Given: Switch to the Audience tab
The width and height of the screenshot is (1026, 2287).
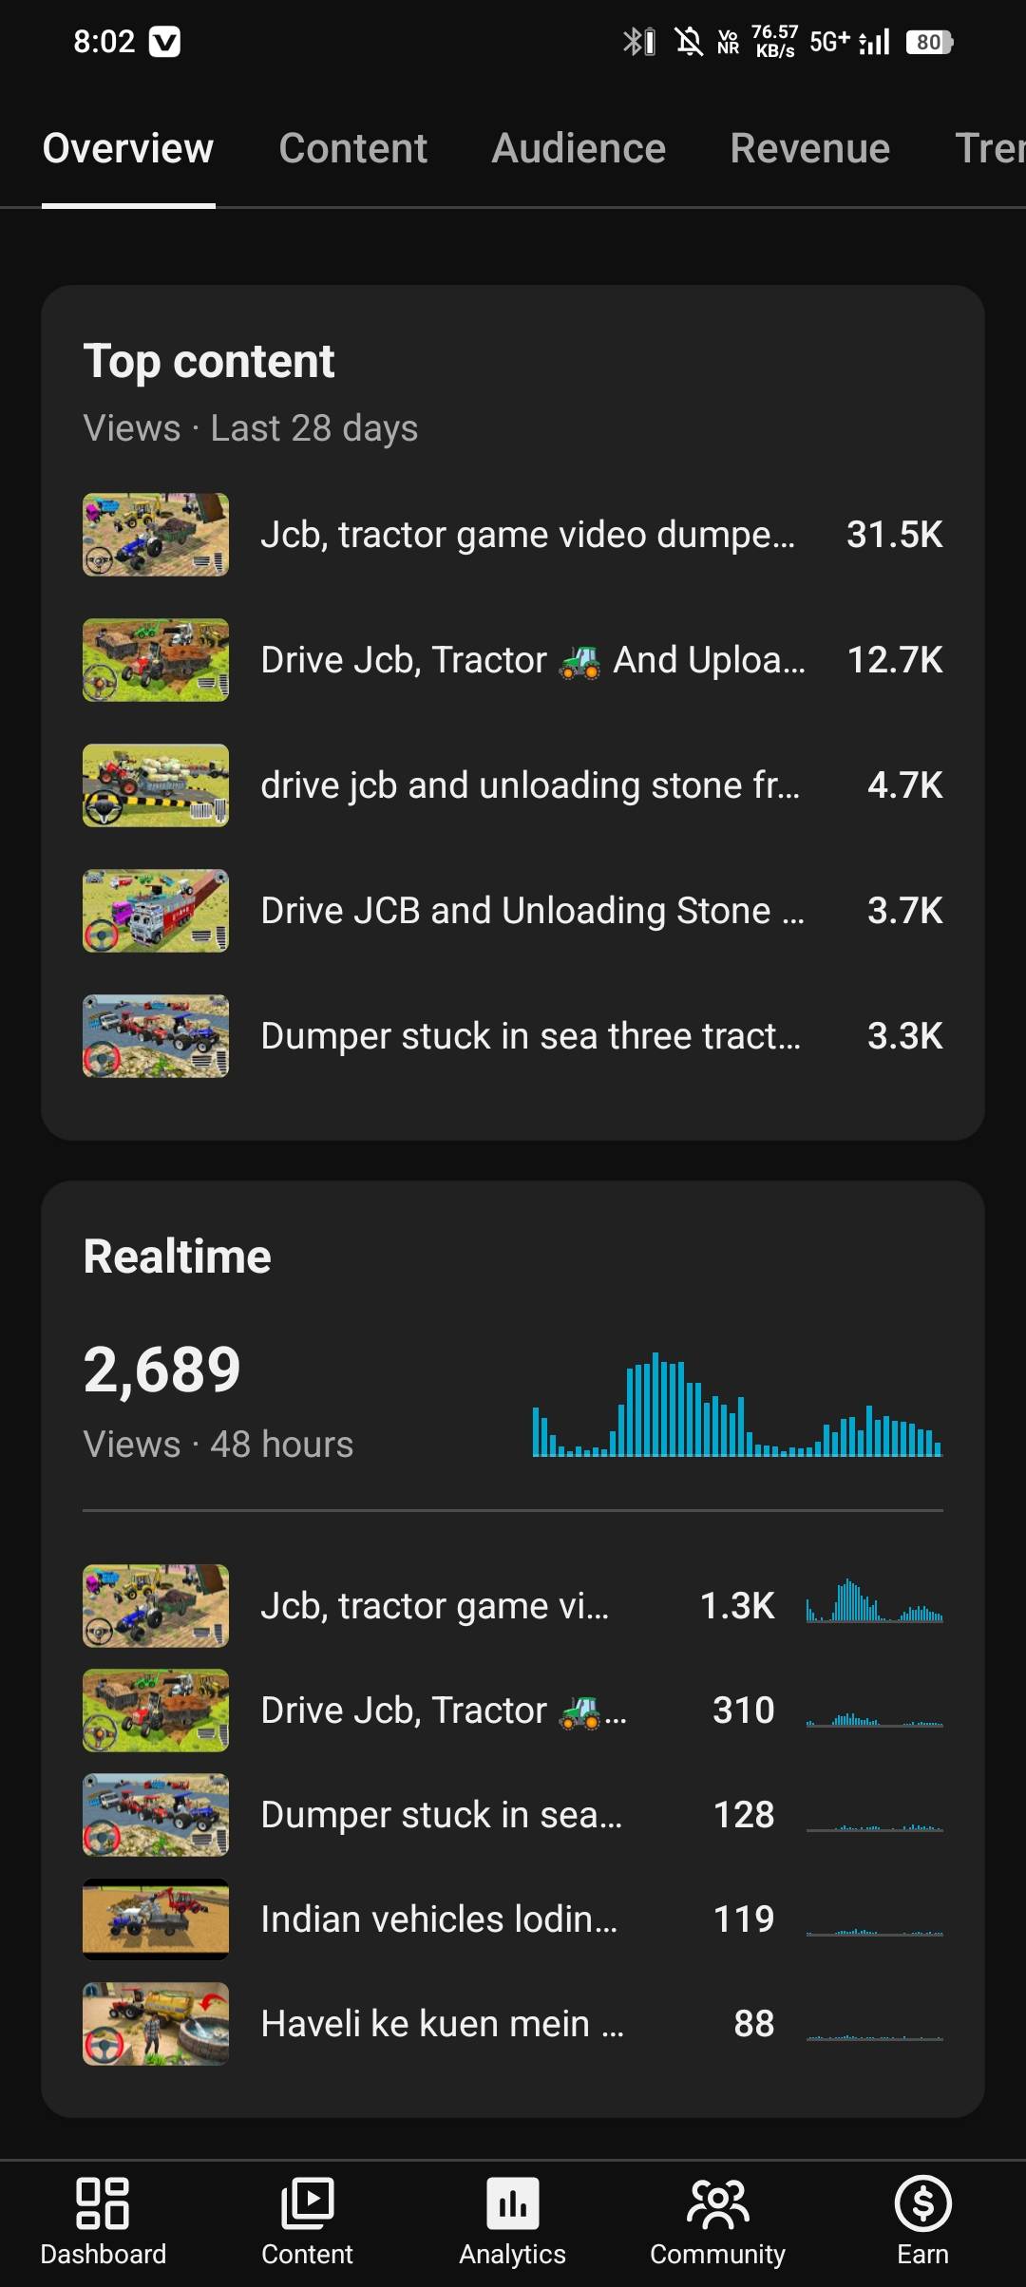Looking at the screenshot, I should (579, 148).
